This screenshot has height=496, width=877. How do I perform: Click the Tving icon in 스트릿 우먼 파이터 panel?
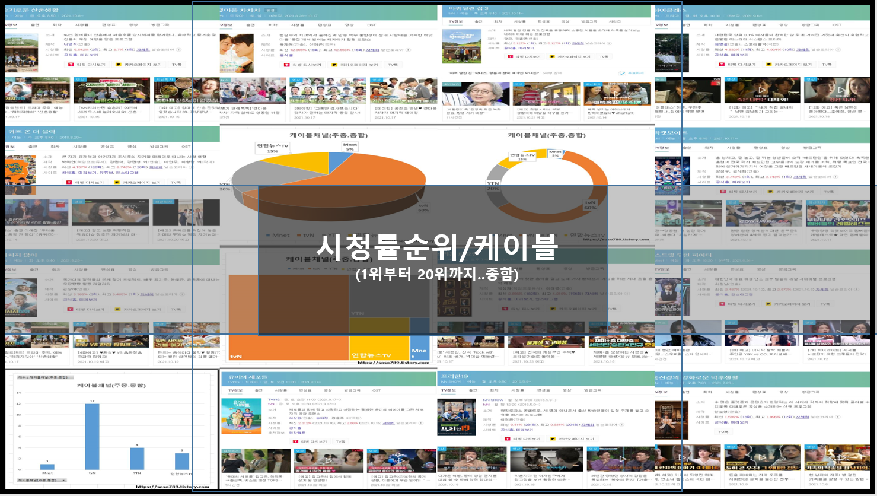(722, 304)
